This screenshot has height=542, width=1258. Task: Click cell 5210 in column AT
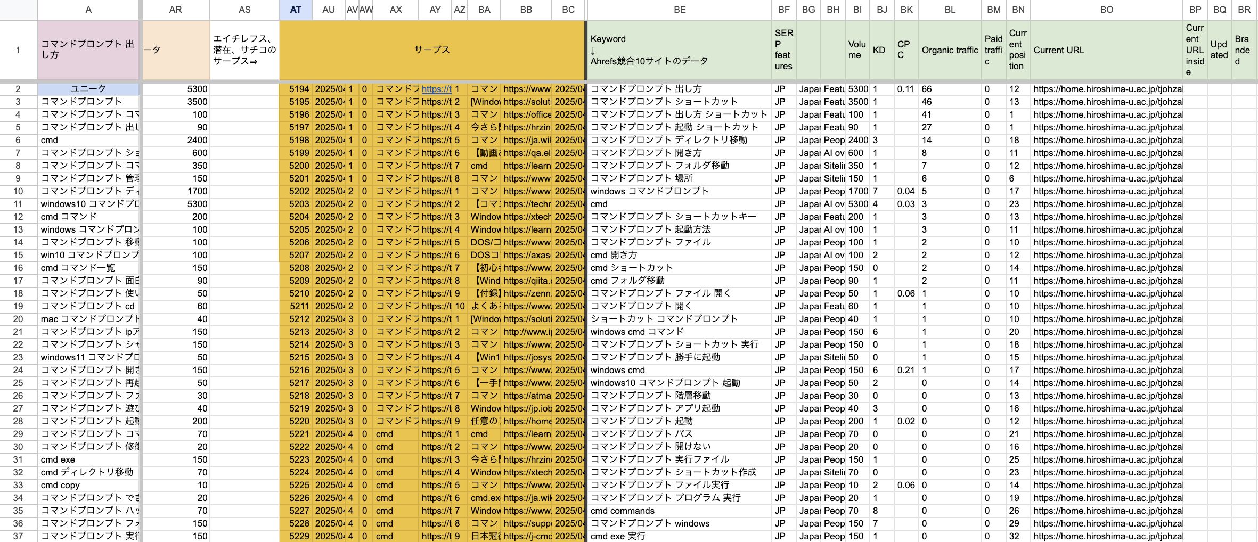point(296,293)
